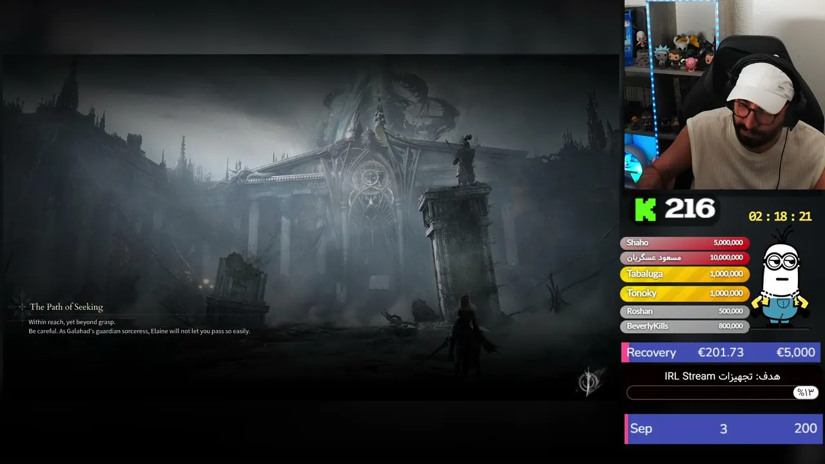Image resolution: width=825 pixels, height=464 pixels.
Task: Click the loading tip mentioning Elaine
Action: pos(139,331)
